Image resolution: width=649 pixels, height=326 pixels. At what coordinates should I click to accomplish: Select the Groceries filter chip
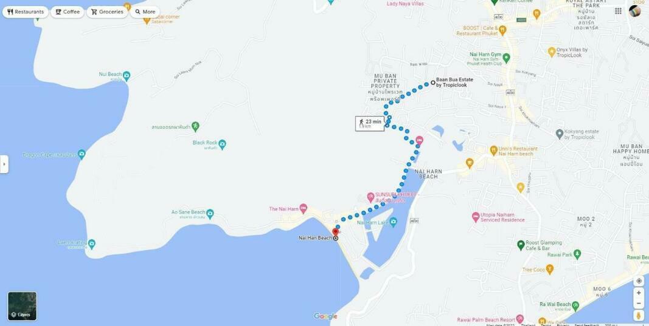(107, 12)
